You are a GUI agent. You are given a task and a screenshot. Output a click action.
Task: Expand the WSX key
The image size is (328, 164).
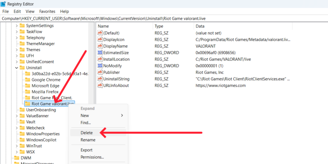click(17, 152)
